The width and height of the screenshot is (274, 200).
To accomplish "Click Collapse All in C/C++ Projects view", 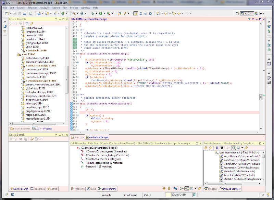I will 27,24.
